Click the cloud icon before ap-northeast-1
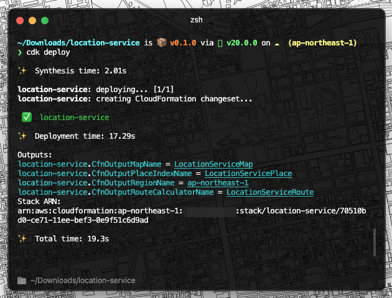The image size is (392, 298). pyautogui.click(x=277, y=44)
